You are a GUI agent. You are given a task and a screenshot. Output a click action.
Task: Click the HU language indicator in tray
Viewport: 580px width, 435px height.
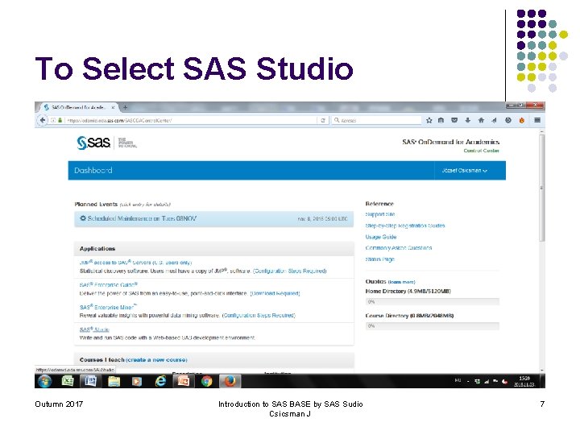click(458, 380)
